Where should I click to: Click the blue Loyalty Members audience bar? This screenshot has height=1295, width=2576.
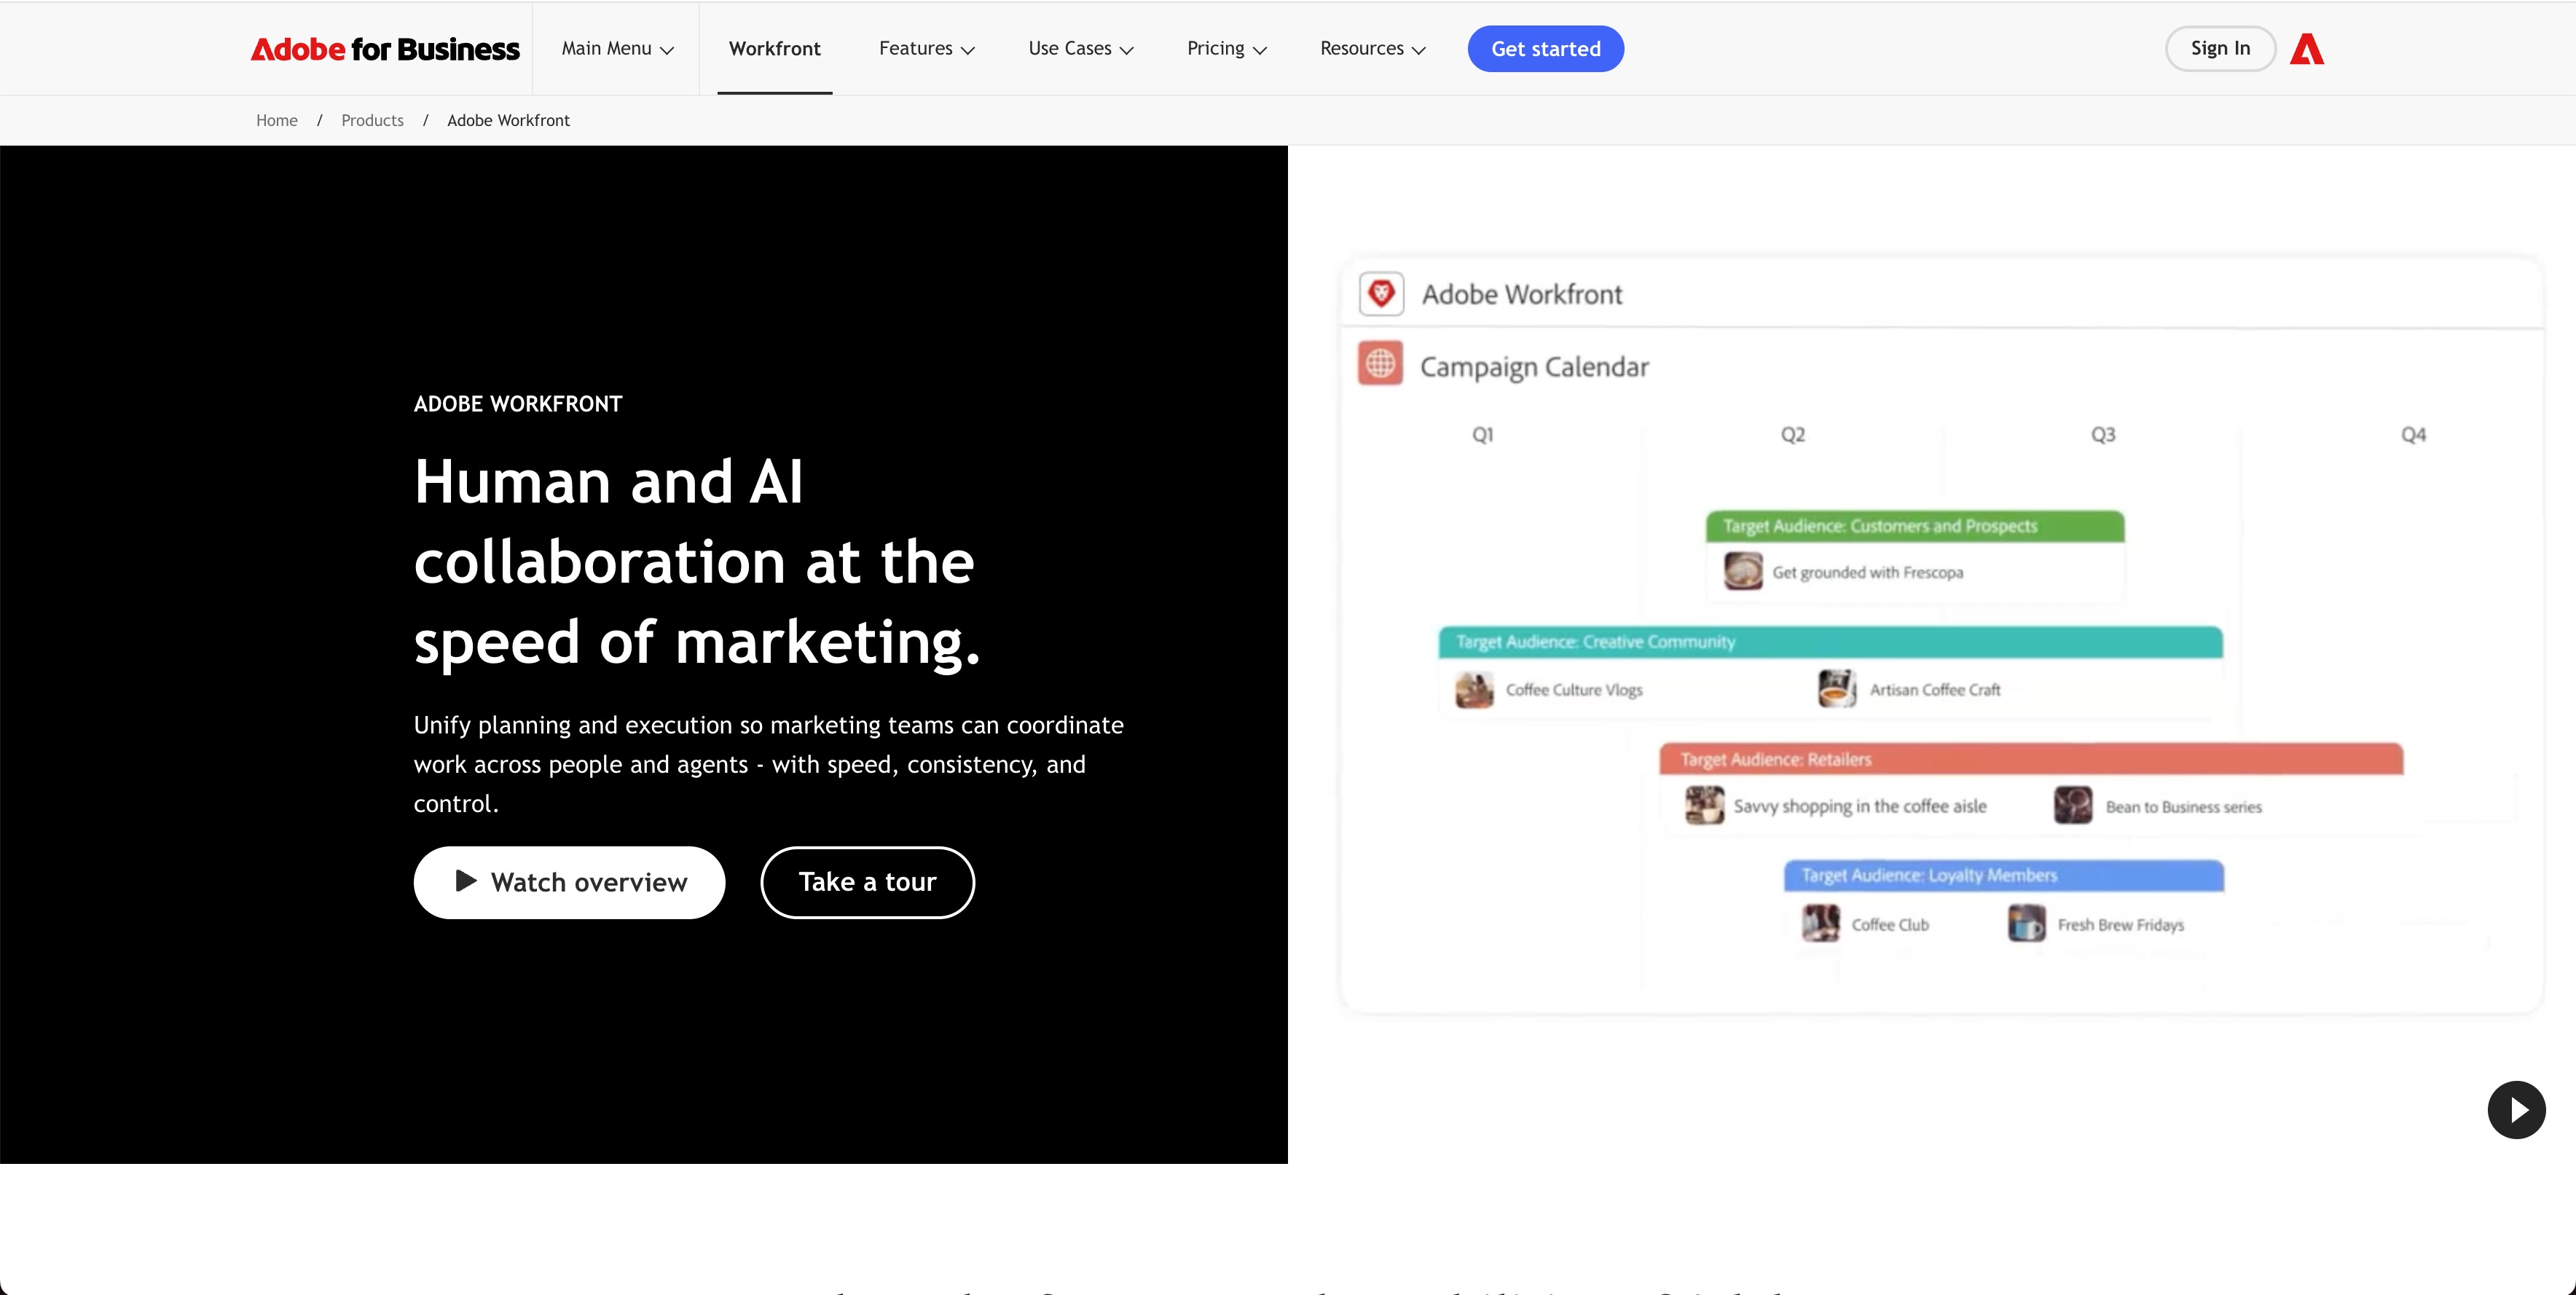(x=2004, y=876)
